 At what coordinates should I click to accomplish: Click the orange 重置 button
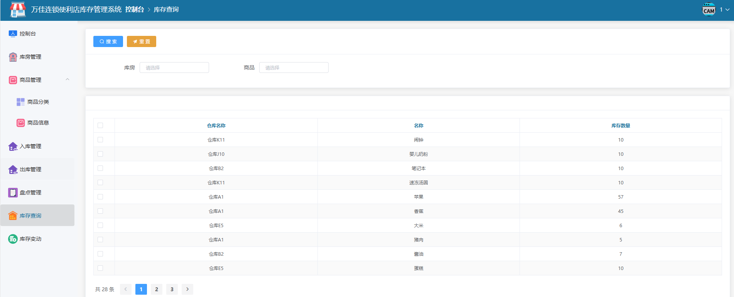(142, 41)
